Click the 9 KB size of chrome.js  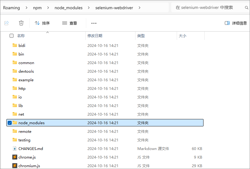click(198, 157)
